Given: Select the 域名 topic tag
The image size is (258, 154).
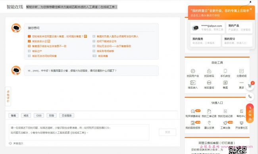Looking at the screenshot, I should tap(26, 115).
